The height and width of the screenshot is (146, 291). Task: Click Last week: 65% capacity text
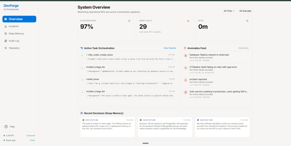(x=150, y=32)
